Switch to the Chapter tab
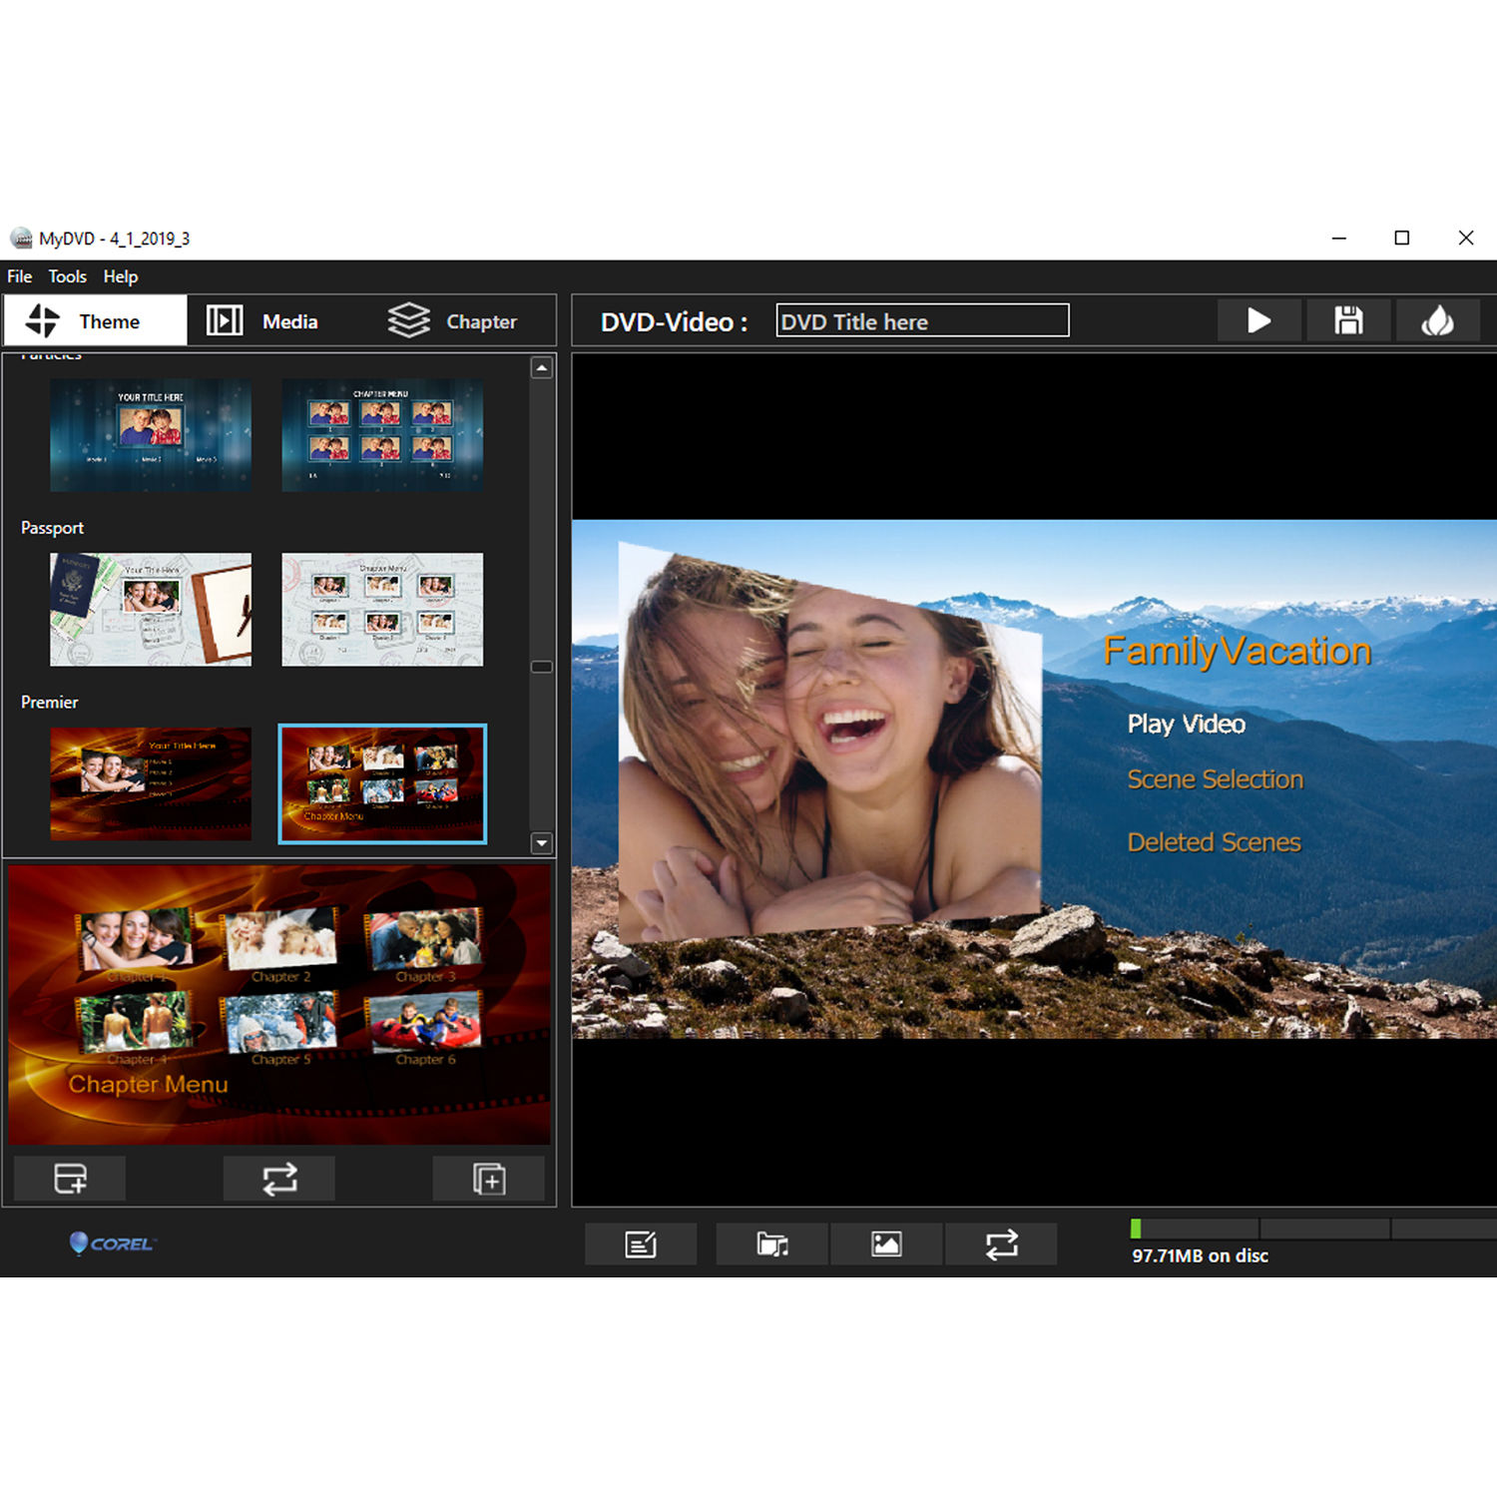The width and height of the screenshot is (1497, 1497). [x=453, y=320]
